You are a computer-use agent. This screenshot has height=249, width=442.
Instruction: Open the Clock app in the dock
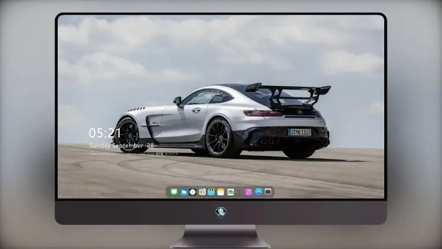[x=193, y=192]
